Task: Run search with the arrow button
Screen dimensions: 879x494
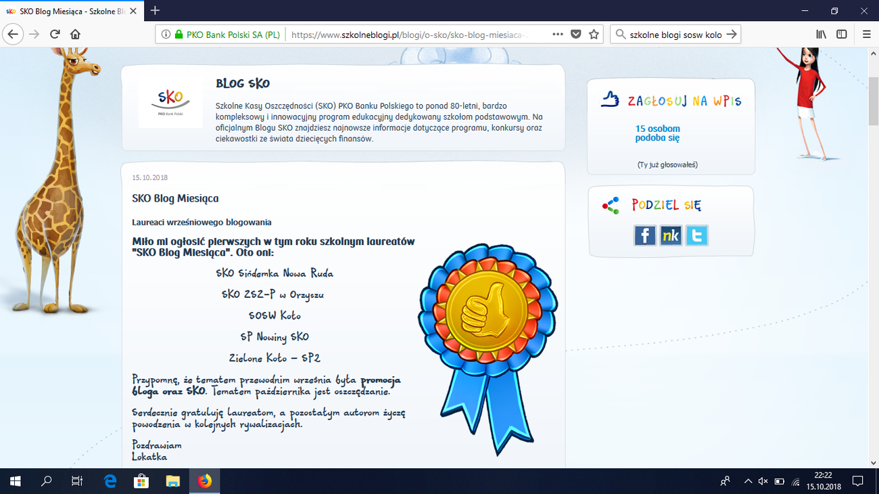Action: pos(731,35)
